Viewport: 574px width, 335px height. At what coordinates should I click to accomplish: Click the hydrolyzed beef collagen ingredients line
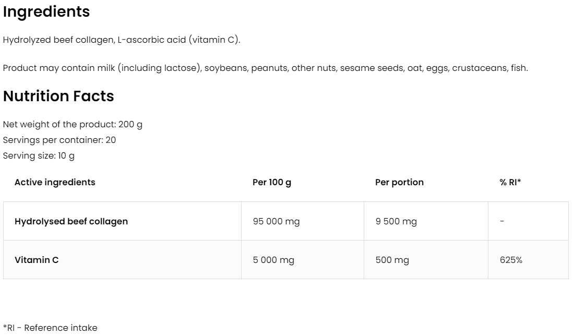pos(122,40)
